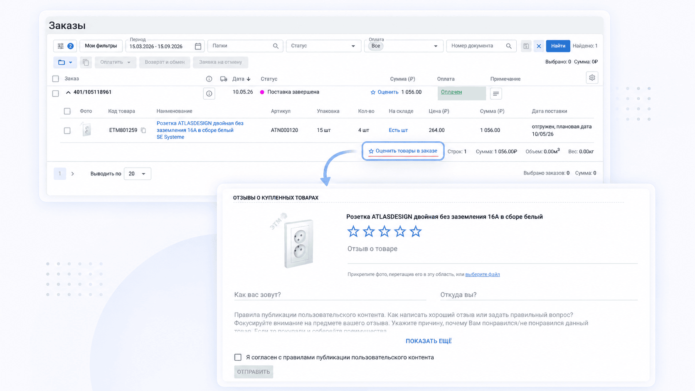The image size is (695, 391).
Task: Clear filters with the blue X icon
Action: (539, 46)
